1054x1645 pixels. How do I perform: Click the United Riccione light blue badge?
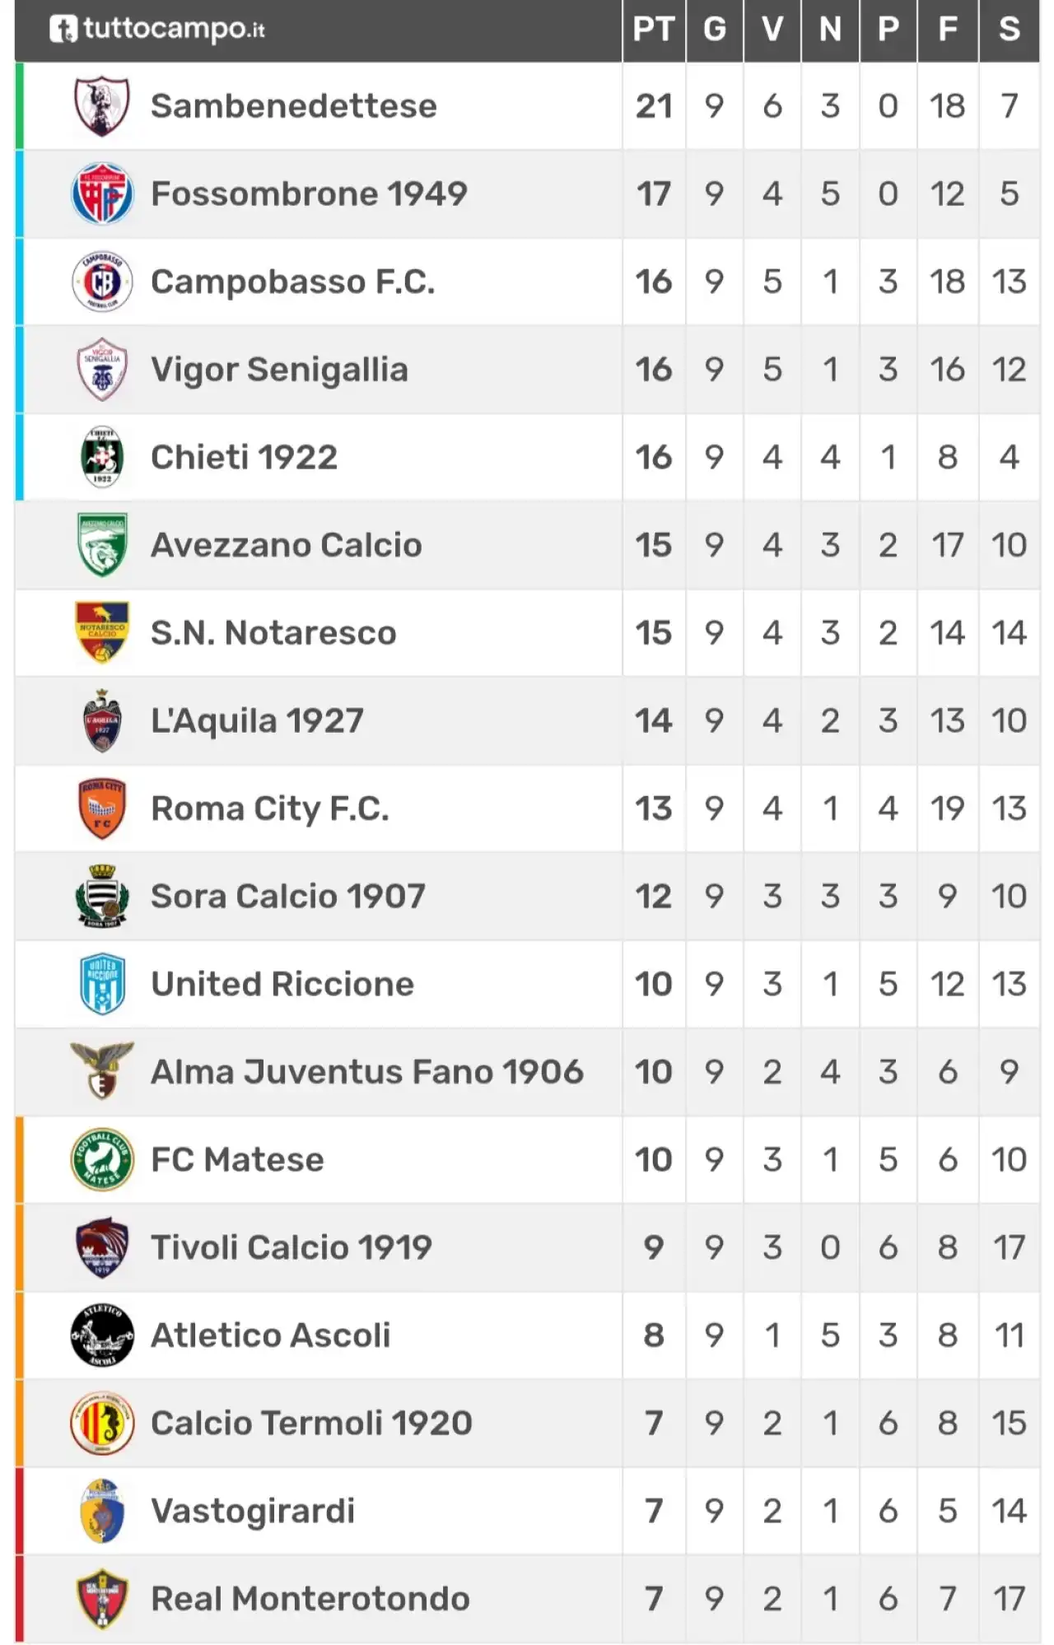102,984
